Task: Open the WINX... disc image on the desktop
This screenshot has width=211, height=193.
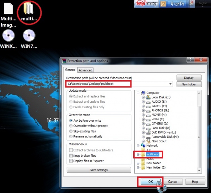Action: point(8,39)
